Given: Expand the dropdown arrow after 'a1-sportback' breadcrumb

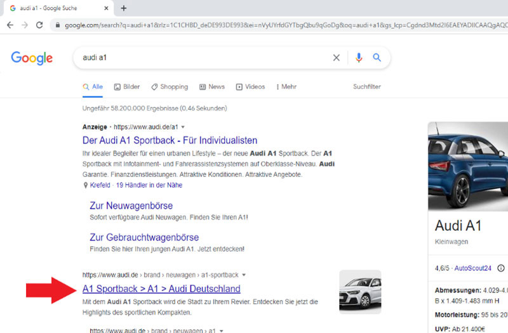Looking at the screenshot, I should (x=244, y=275).
